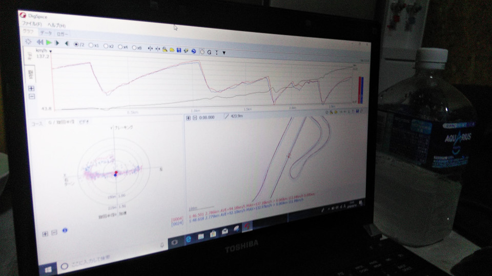Step backward one frame
Screen dimensions: 492x276
[67, 43]
